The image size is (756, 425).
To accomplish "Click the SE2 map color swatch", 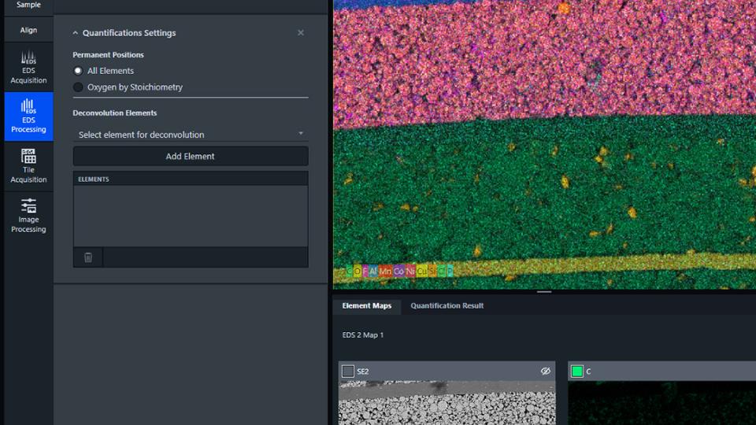I will coord(347,371).
